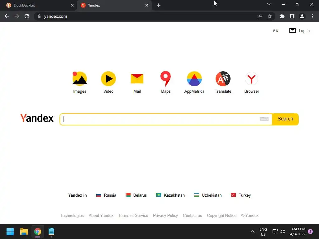Open Privacy Policy footer link
Image resolution: width=319 pixels, height=239 pixels.
point(165,215)
